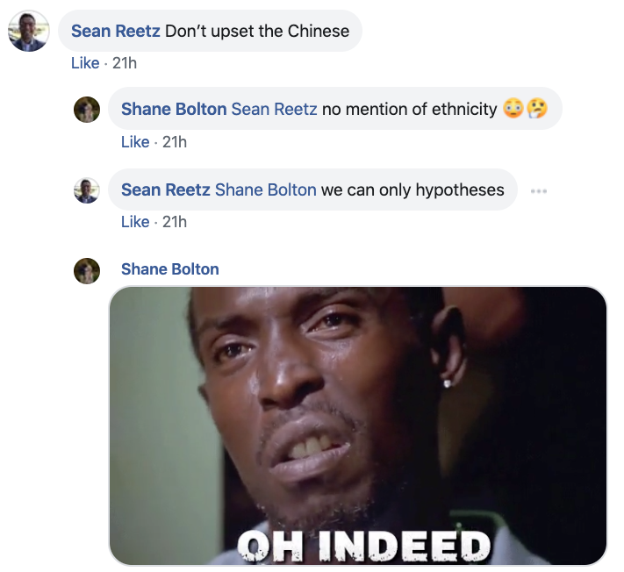This screenshot has width=624, height=572.
Task: Like the "we can only hypotheses" reply
Action: [135, 222]
